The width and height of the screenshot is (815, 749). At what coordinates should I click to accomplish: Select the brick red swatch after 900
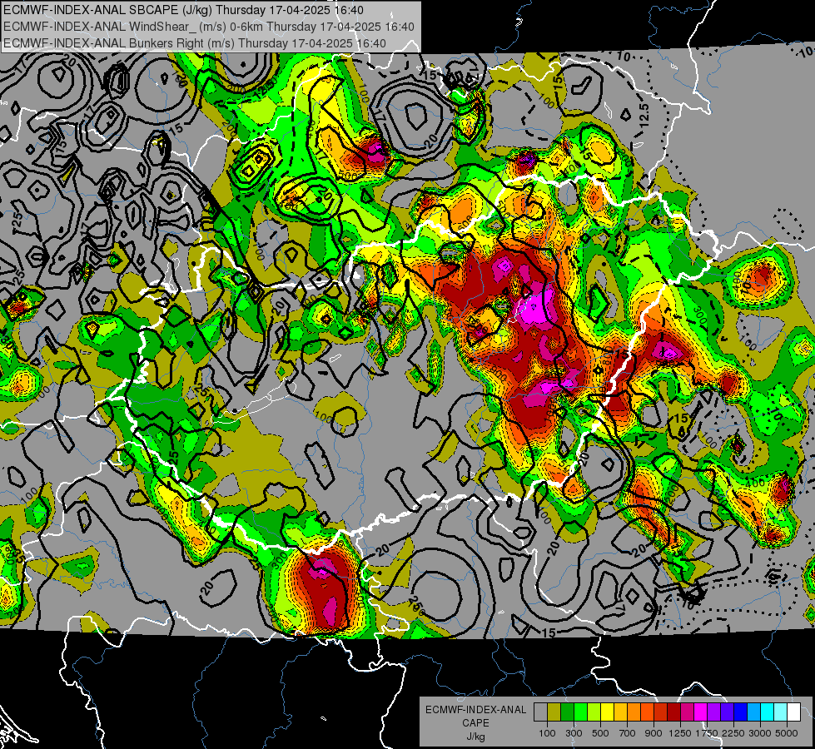[x=660, y=712]
